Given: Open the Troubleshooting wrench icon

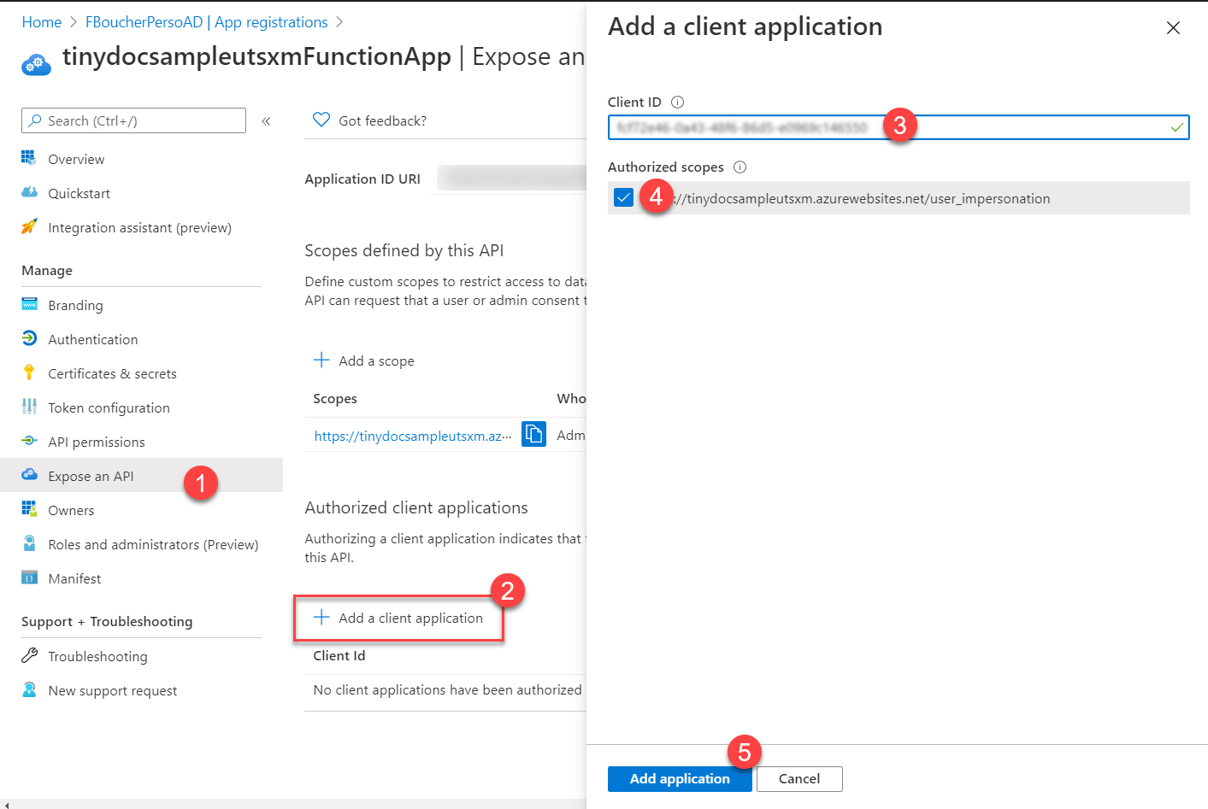Looking at the screenshot, I should pyautogui.click(x=29, y=655).
